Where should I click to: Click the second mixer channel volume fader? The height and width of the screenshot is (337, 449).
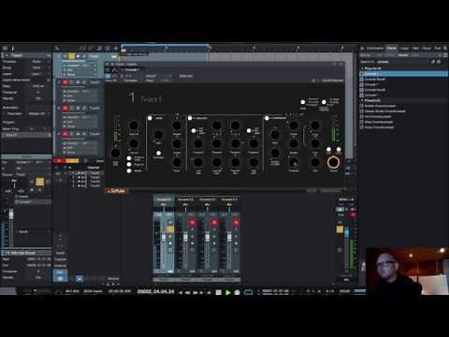(185, 238)
